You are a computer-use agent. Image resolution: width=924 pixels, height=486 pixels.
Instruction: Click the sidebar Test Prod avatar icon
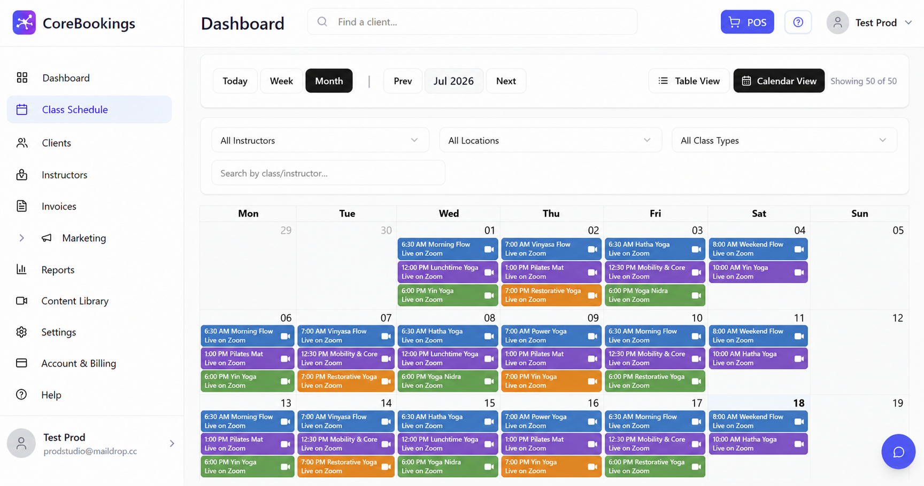[21, 443]
